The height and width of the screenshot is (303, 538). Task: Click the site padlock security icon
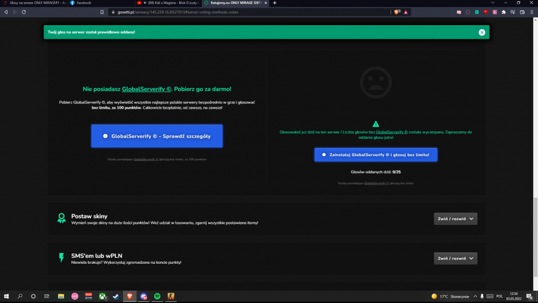(113, 12)
